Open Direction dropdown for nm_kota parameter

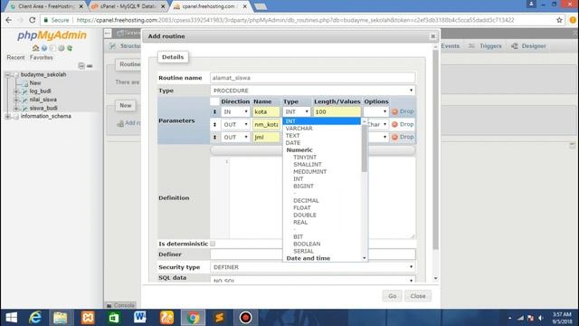tap(235, 125)
